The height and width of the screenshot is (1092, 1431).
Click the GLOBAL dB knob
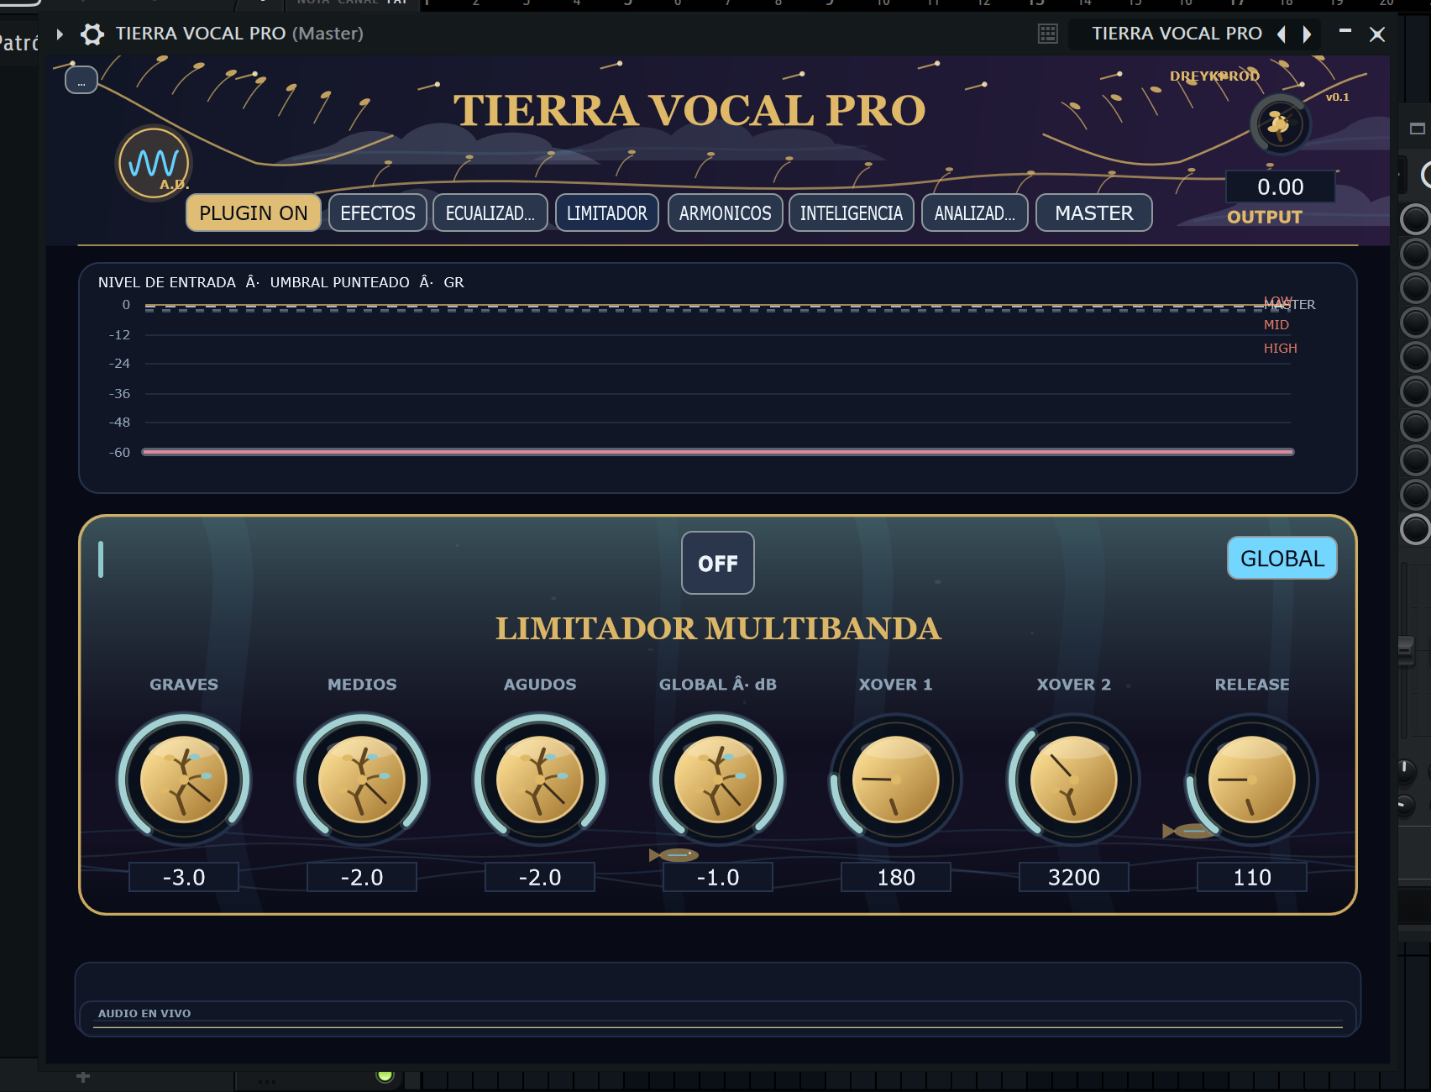718,780
